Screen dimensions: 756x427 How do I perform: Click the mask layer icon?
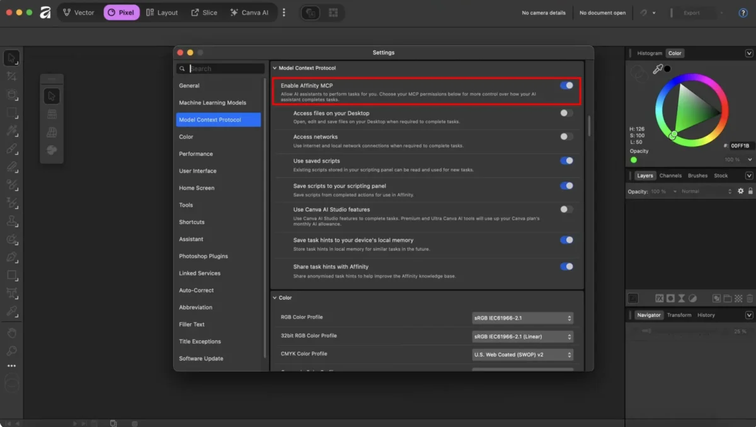point(670,299)
